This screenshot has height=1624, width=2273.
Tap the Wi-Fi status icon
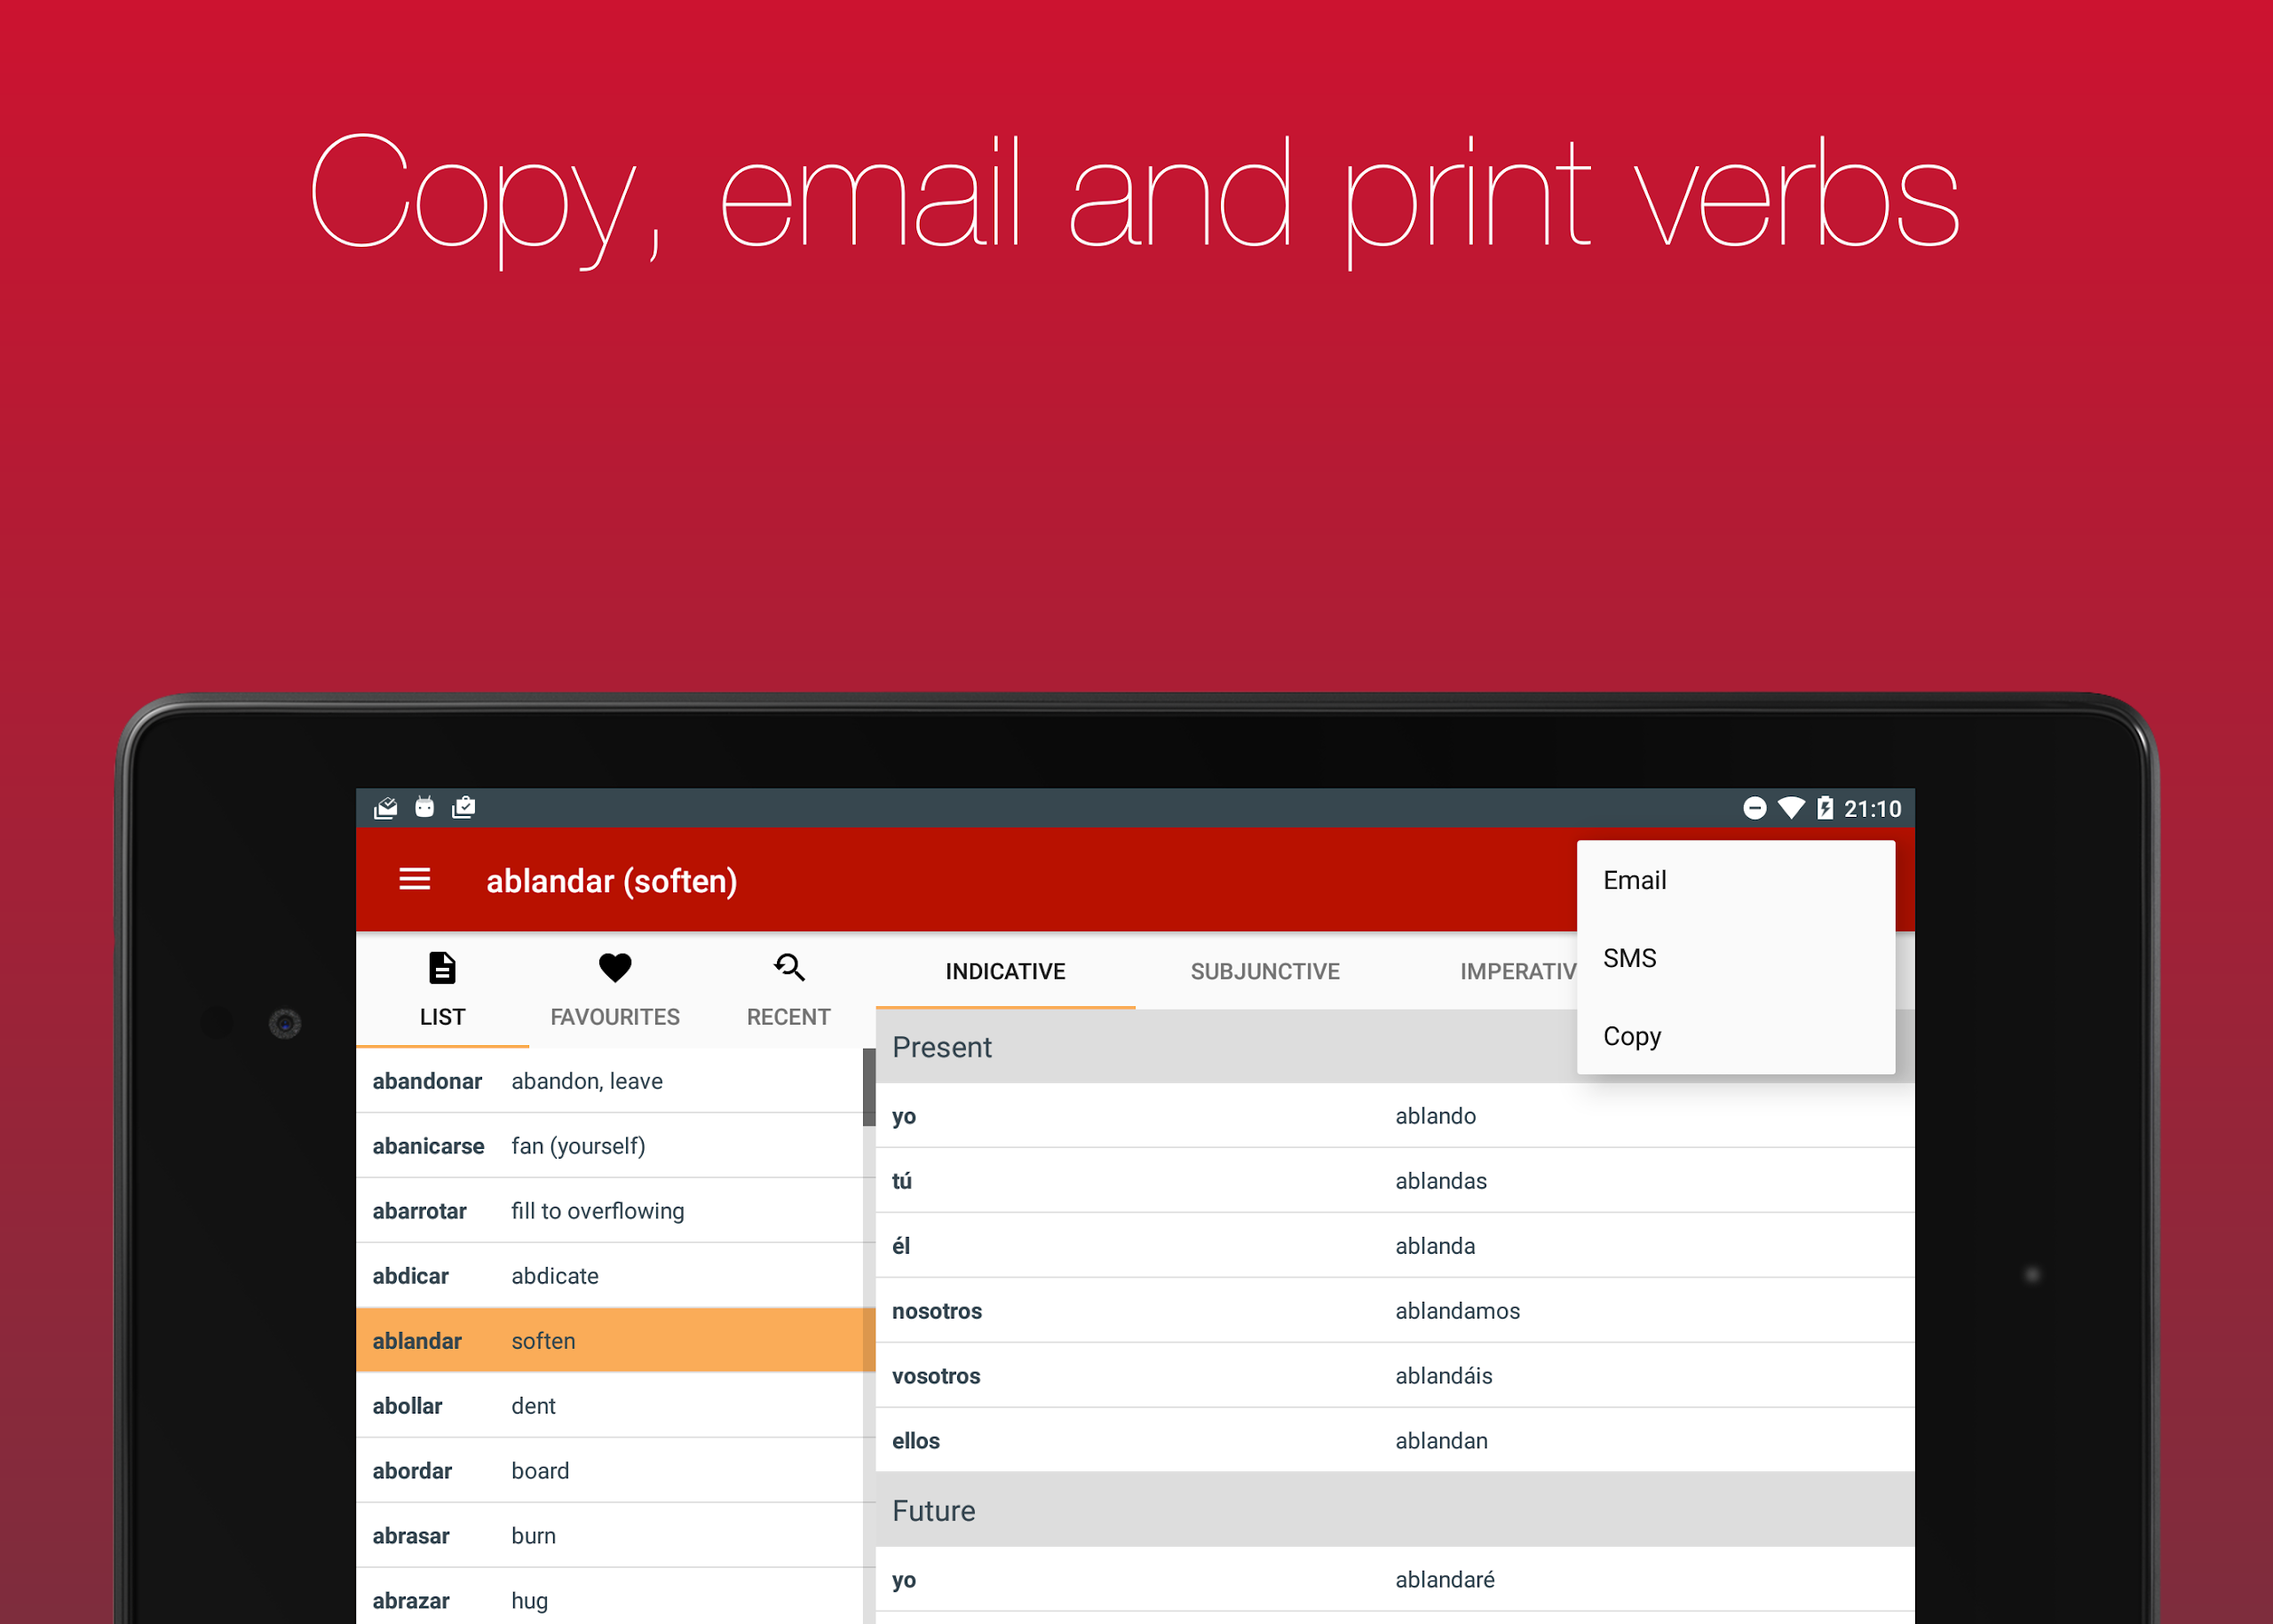pyautogui.click(x=1791, y=808)
